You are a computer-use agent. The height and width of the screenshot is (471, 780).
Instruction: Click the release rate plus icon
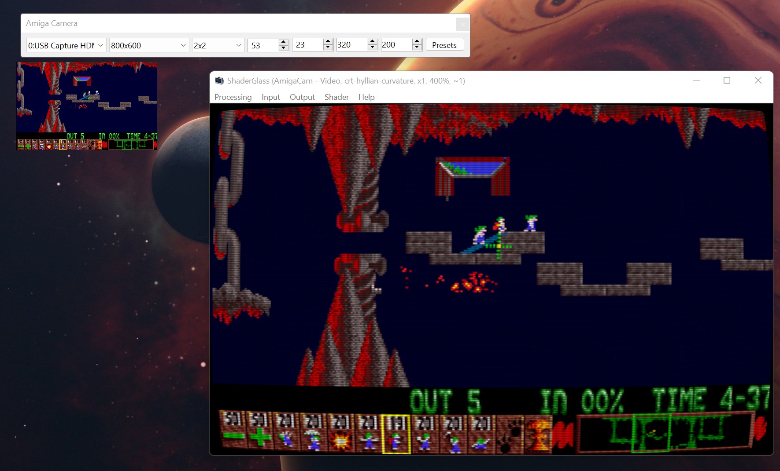point(260,431)
